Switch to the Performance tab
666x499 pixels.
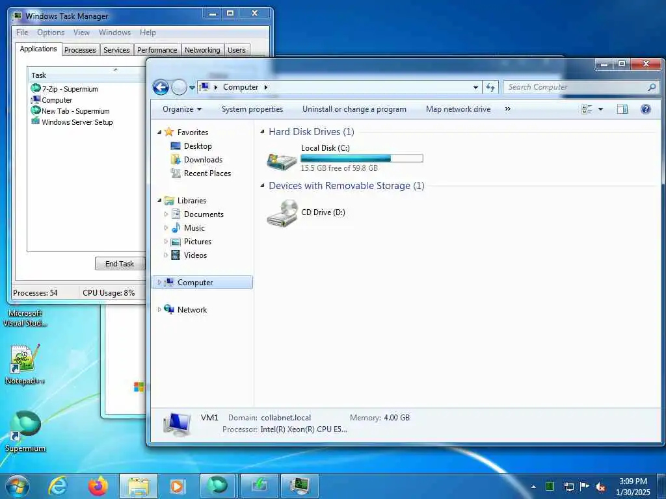point(157,50)
